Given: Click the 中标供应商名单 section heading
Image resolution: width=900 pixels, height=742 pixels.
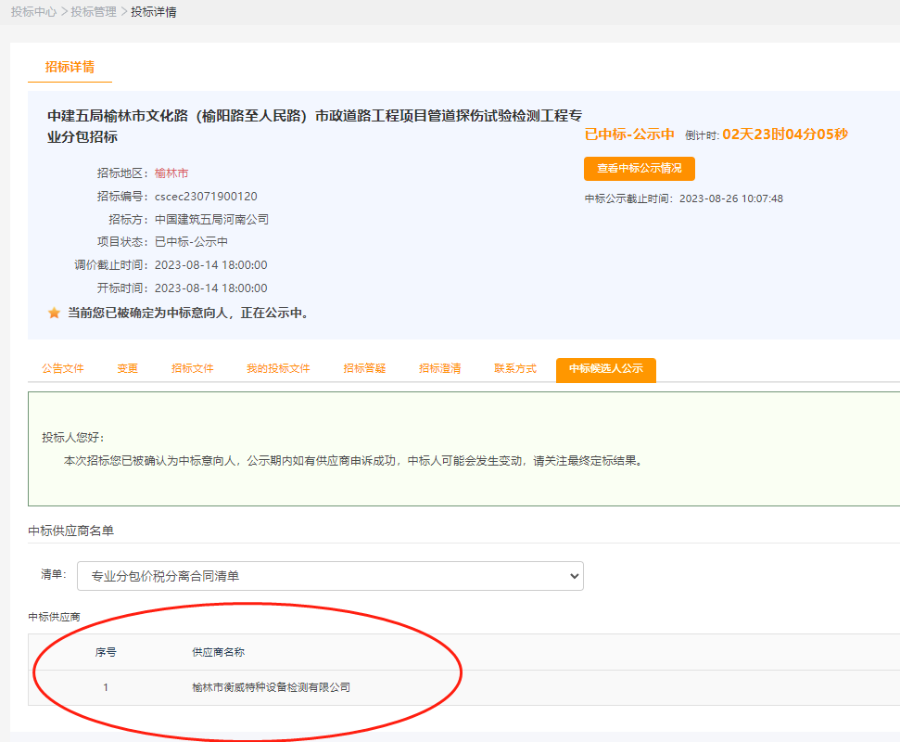Looking at the screenshot, I should [71, 531].
